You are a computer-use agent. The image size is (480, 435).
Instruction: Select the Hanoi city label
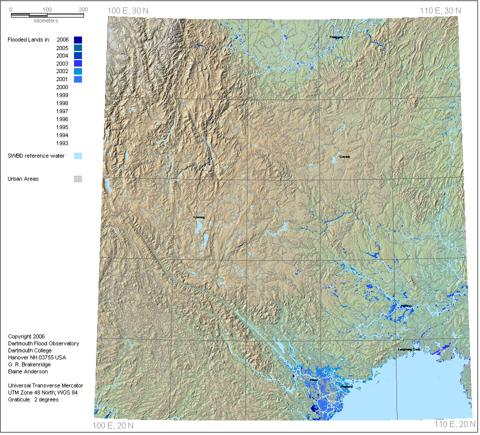(314, 380)
